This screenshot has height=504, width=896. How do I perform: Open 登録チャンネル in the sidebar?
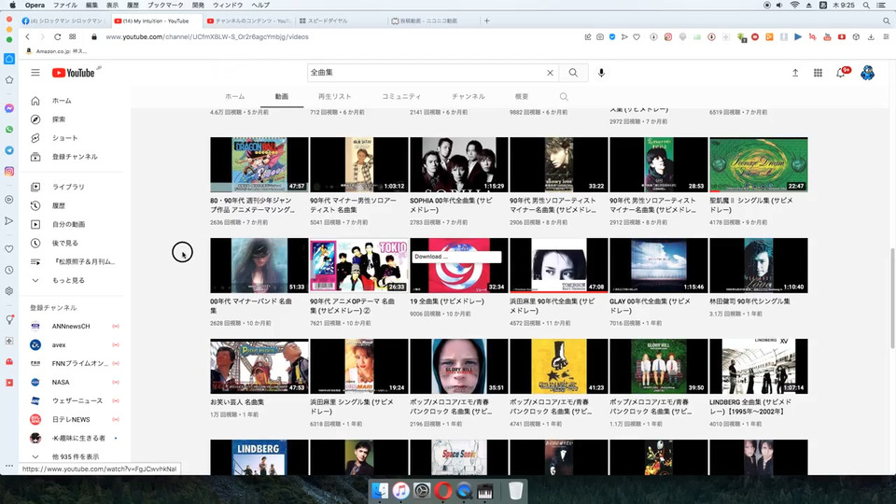[x=75, y=157]
